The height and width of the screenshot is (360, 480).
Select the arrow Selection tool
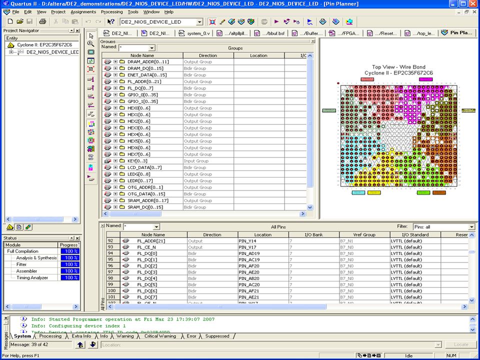pyautogui.click(x=91, y=36)
